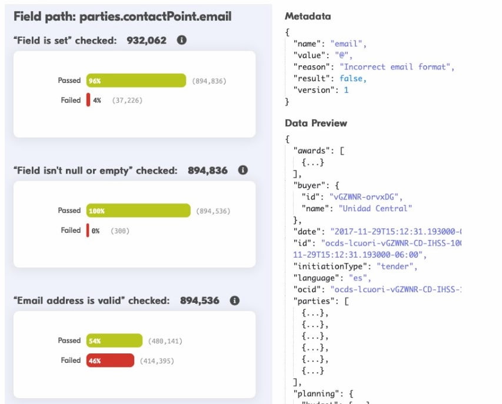This screenshot has width=502, height=404.
Task: Click the red 0% Failed bar
Action: point(88,231)
